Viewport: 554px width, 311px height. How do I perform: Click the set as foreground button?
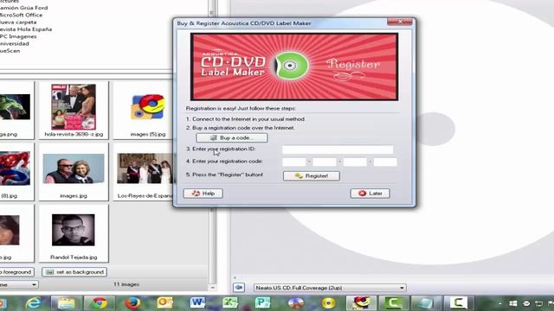coord(16,272)
